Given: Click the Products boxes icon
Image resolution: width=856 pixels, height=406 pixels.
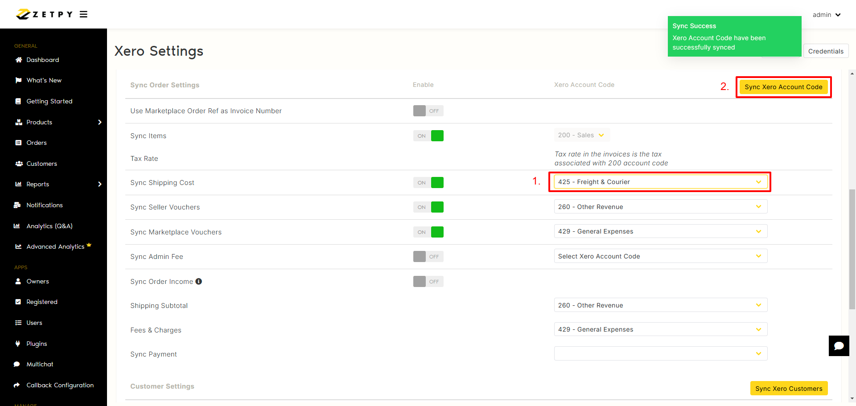Looking at the screenshot, I should [x=18, y=122].
